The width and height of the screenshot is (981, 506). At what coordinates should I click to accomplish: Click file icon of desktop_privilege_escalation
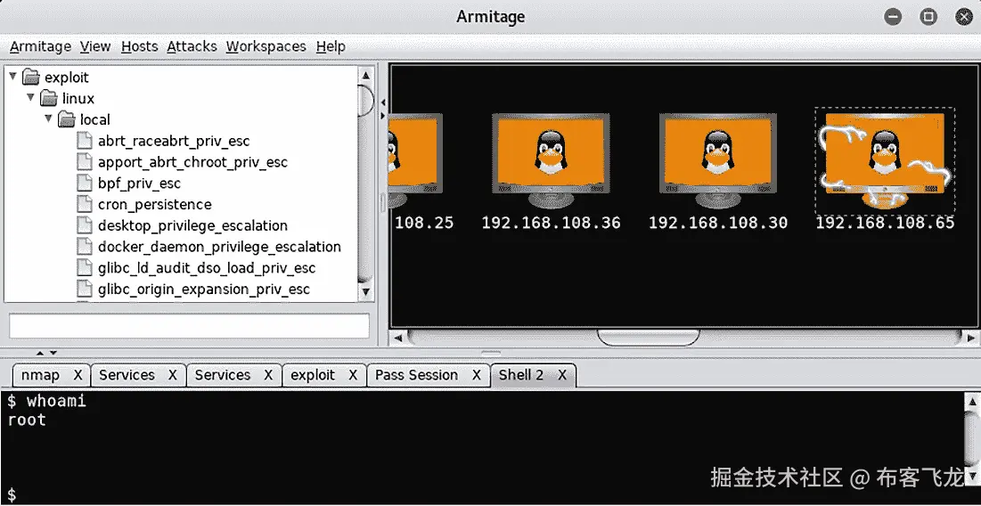click(85, 225)
